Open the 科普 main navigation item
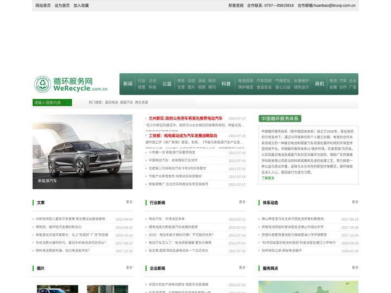 click(x=226, y=84)
